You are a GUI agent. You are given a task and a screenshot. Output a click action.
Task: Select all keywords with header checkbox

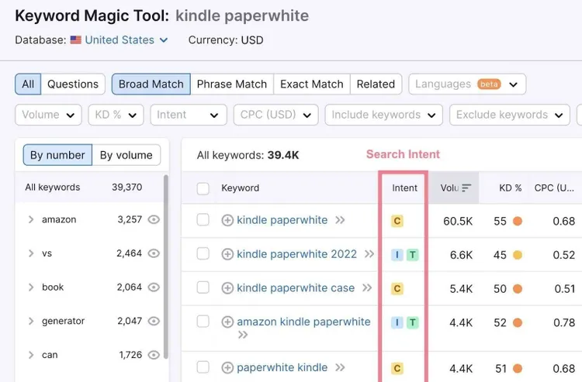coord(203,188)
